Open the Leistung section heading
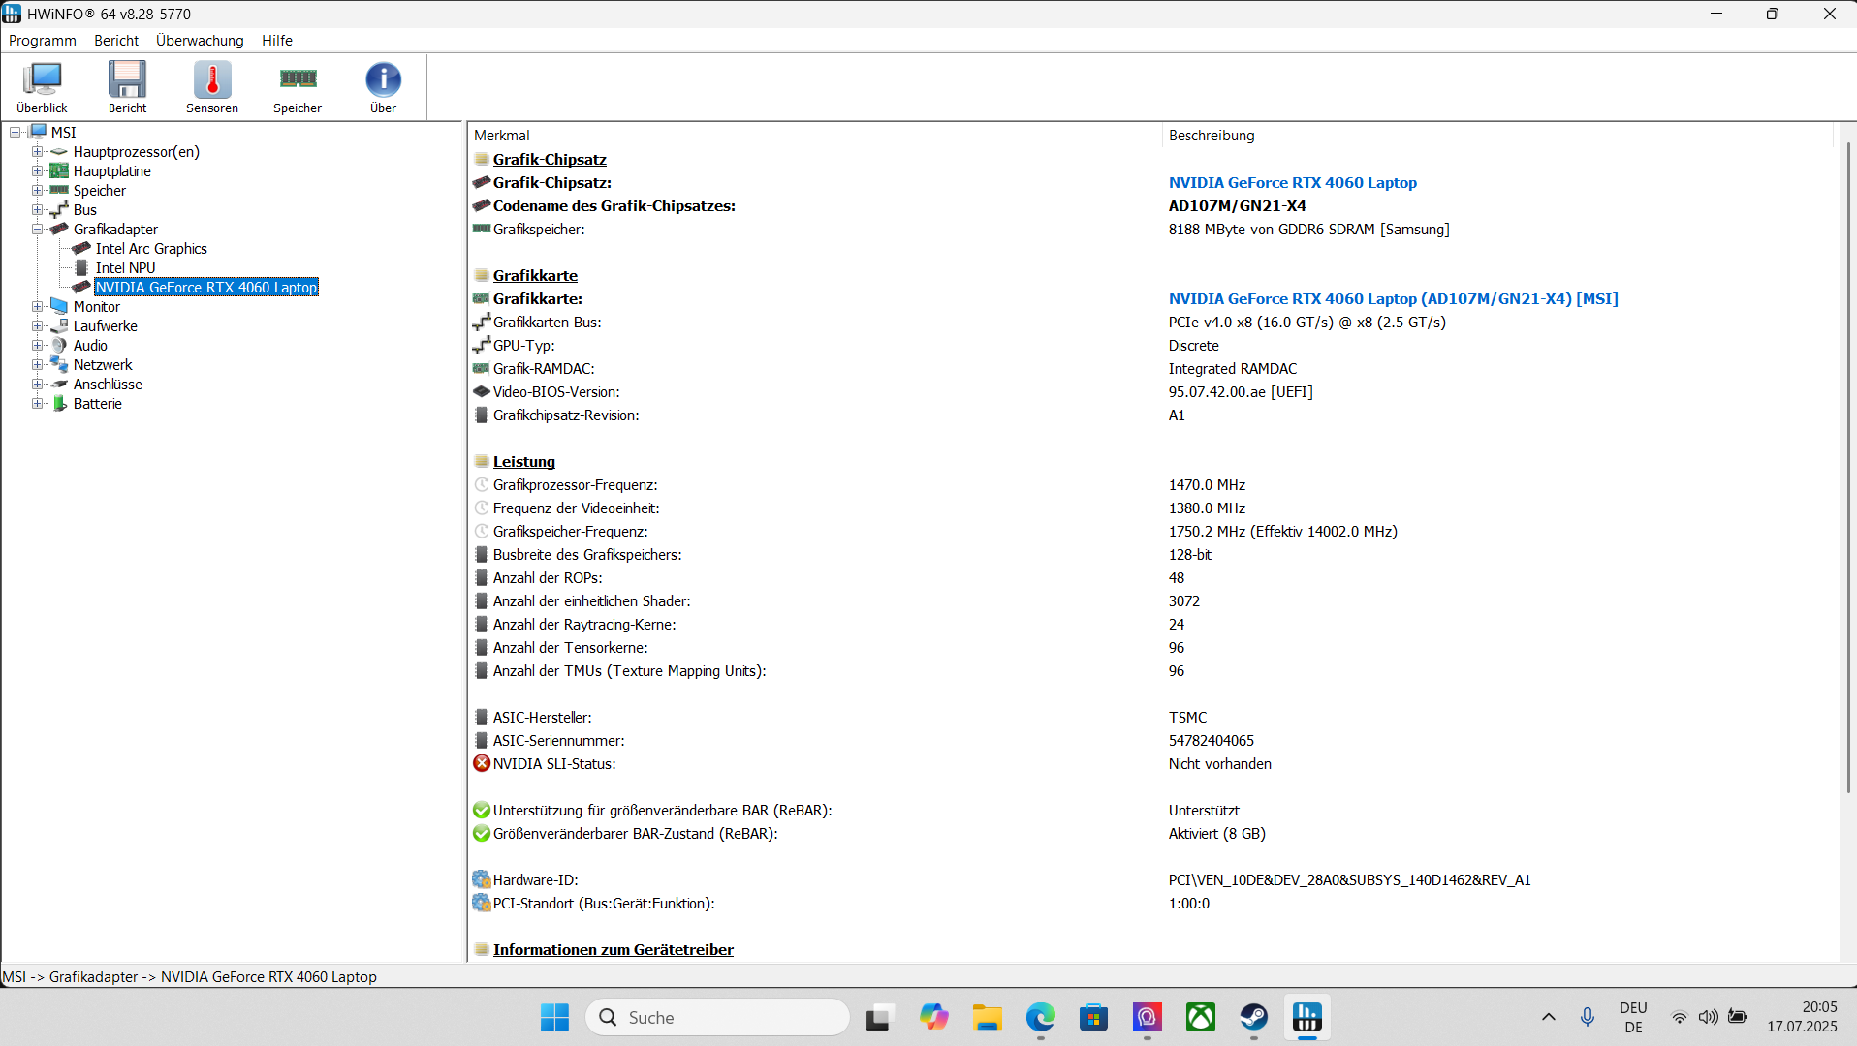Screen dimensions: 1857x1046 (524, 462)
